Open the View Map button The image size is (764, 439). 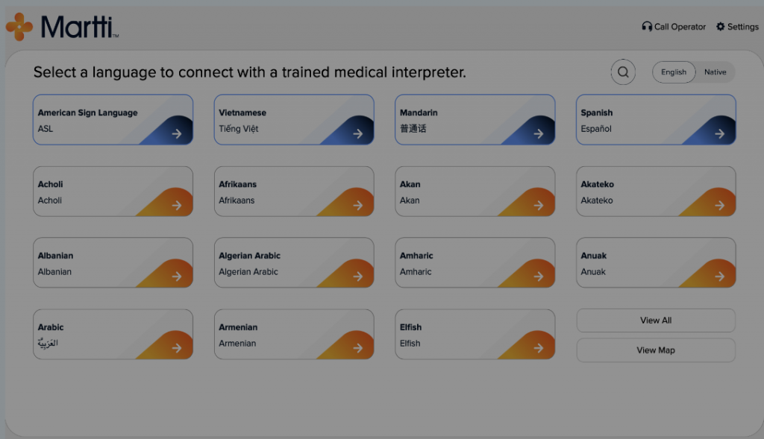(x=656, y=350)
